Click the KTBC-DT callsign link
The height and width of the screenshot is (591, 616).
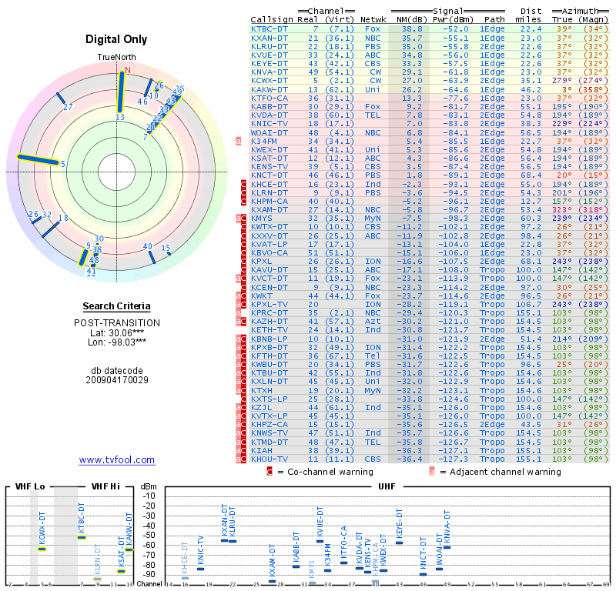tap(269, 29)
